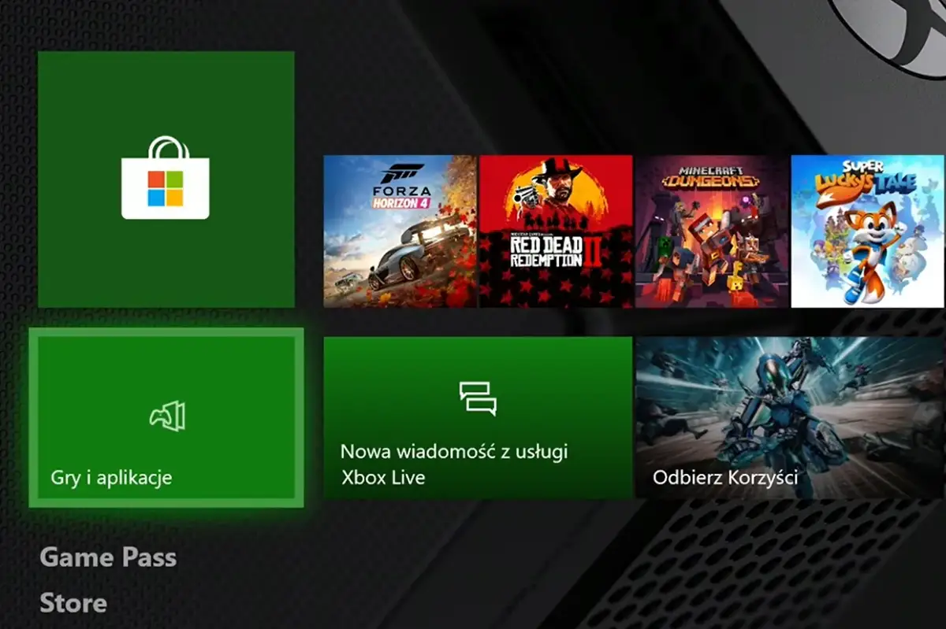This screenshot has height=629, width=946.
Task: Read the new Xbox Live message
Action: 477,416
